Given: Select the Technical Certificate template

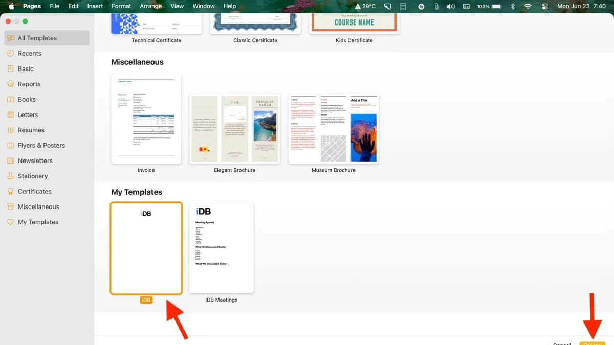Looking at the screenshot, I should (157, 24).
